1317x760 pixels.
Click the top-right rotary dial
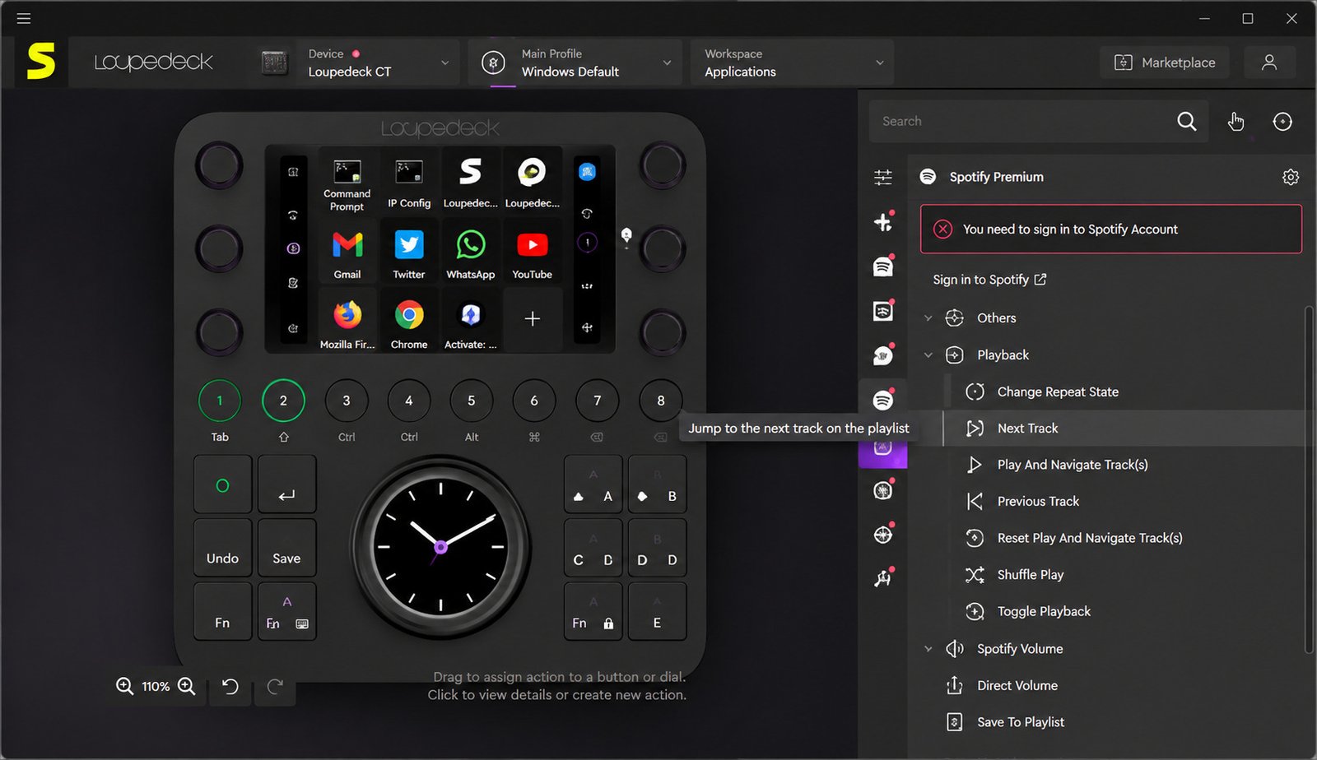(662, 165)
